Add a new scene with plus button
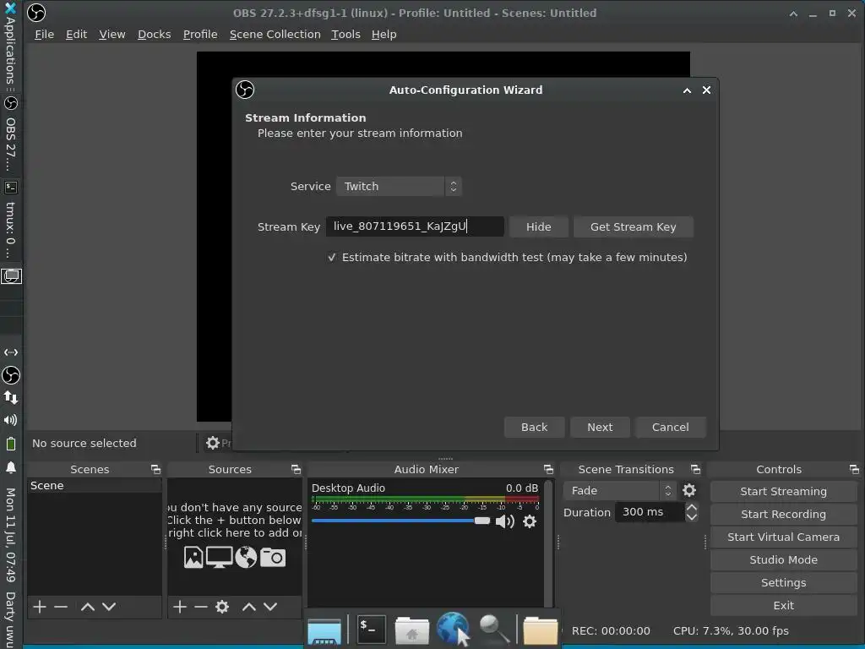The height and width of the screenshot is (649, 865). coord(40,607)
